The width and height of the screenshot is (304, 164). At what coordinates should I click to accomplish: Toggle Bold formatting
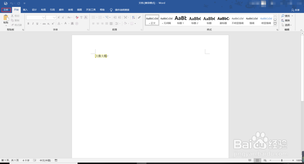pos(28,24)
